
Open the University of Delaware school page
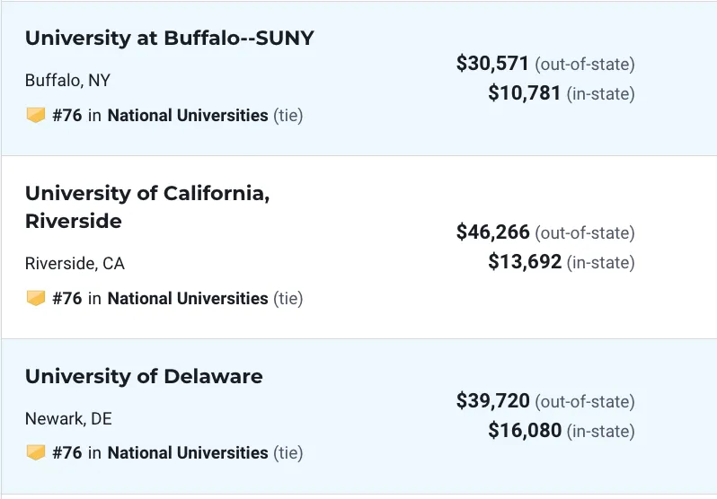pos(144,377)
